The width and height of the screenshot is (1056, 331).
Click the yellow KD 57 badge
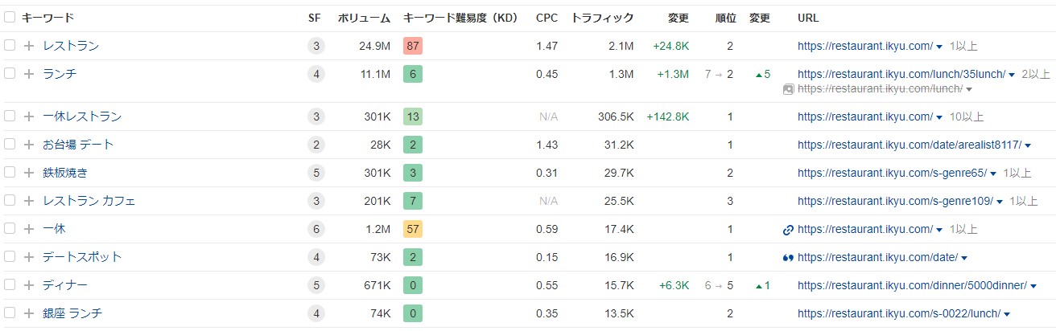pyautogui.click(x=413, y=229)
